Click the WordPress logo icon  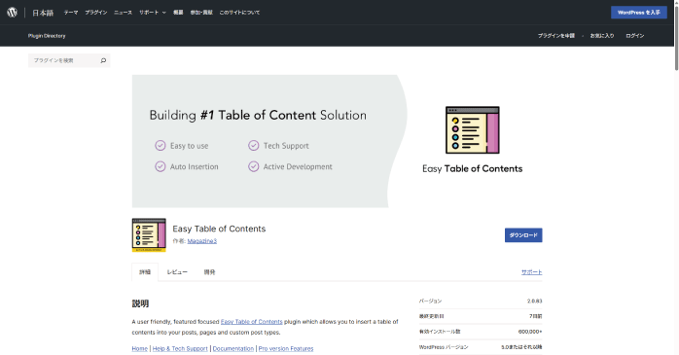pos(12,12)
